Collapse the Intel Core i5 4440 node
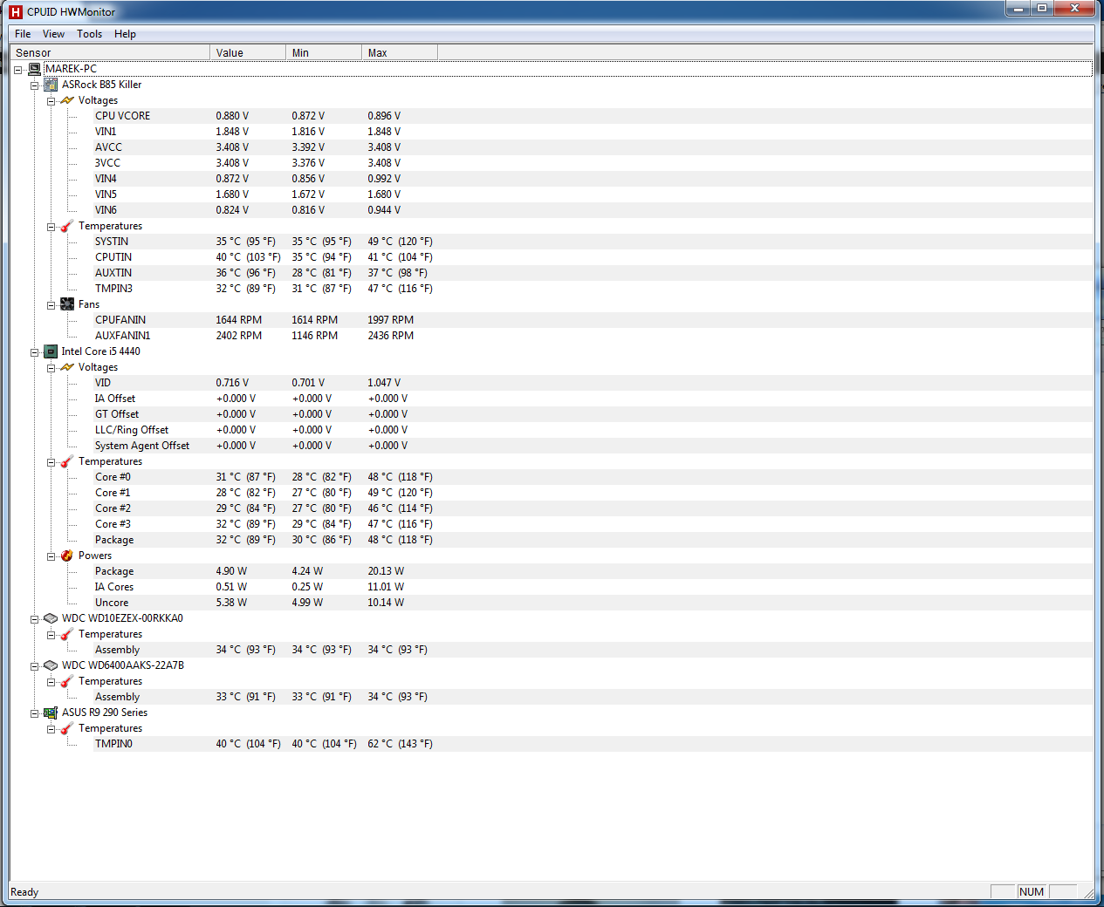Viewport: 1104px width, 907px height. (x=34, y=352)
